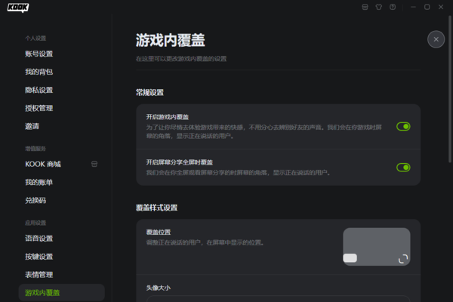Open 我的账单 page
Screen dimensions: 453x302
(x=39, y=182)
